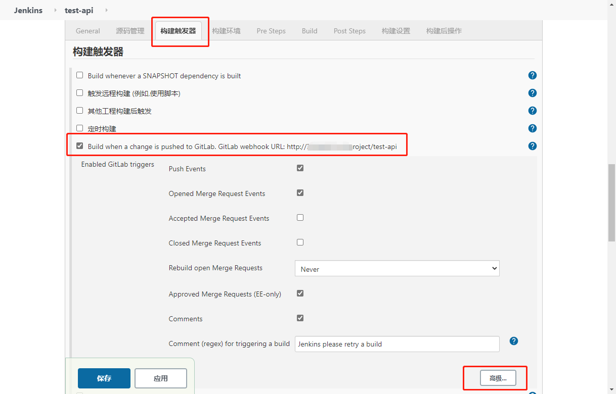Click the page vertical scrollbar thumb
Screen dimensions: 616x394
click(611, 202)
